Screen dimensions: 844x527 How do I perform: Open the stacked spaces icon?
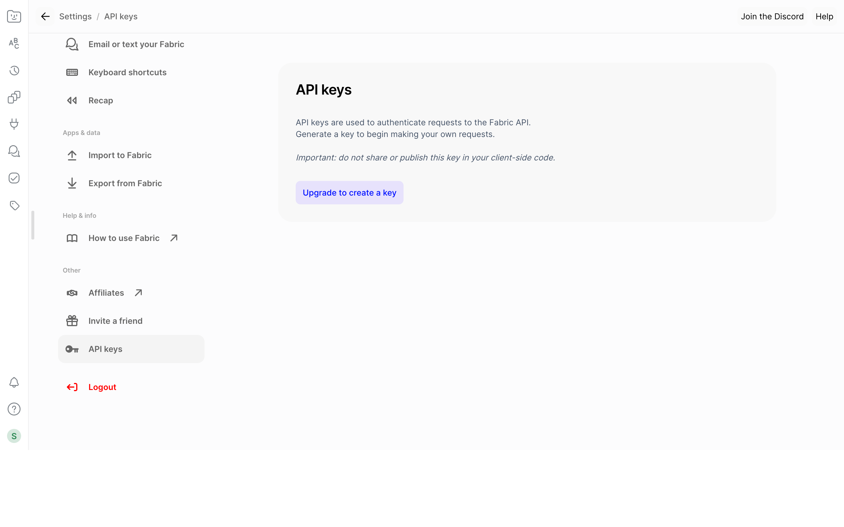(14, 97)
